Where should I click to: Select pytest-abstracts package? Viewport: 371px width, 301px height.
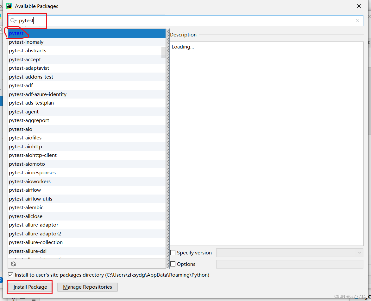(87, 51)
